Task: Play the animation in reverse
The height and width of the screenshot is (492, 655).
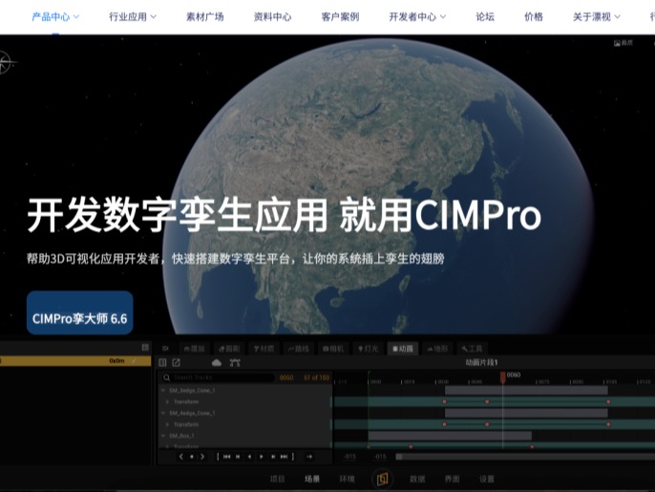Action: coord(249,457)
